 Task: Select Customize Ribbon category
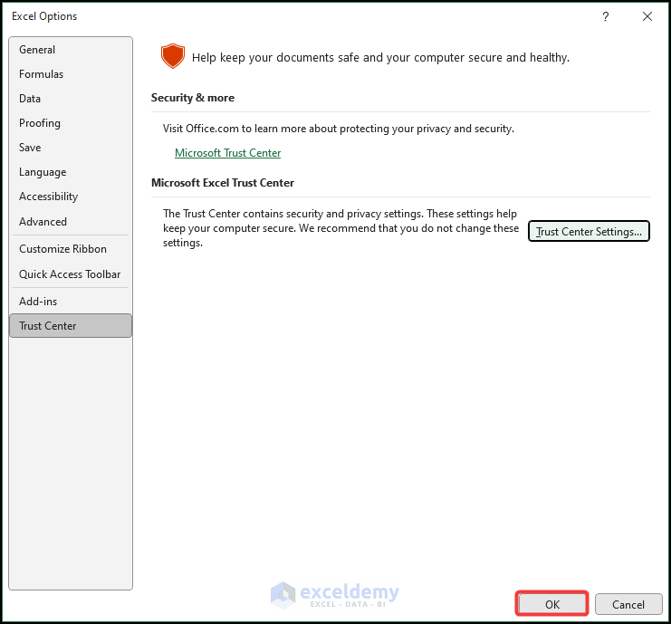[x=71, y=249]
